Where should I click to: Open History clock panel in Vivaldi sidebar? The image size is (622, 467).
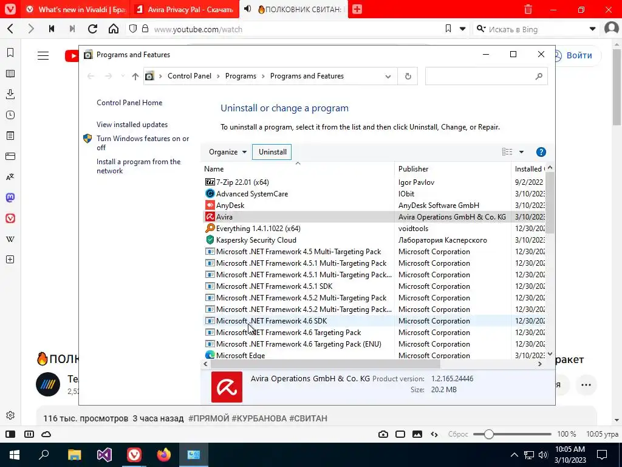pyautogui.click(x=10, y=115)
